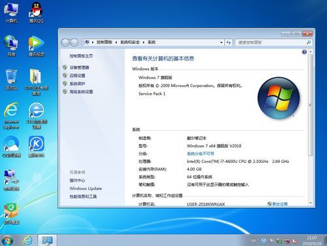Launch Internet Explorer from the taskbar
The height and width of the screenshot is (246, 327).
27,240
